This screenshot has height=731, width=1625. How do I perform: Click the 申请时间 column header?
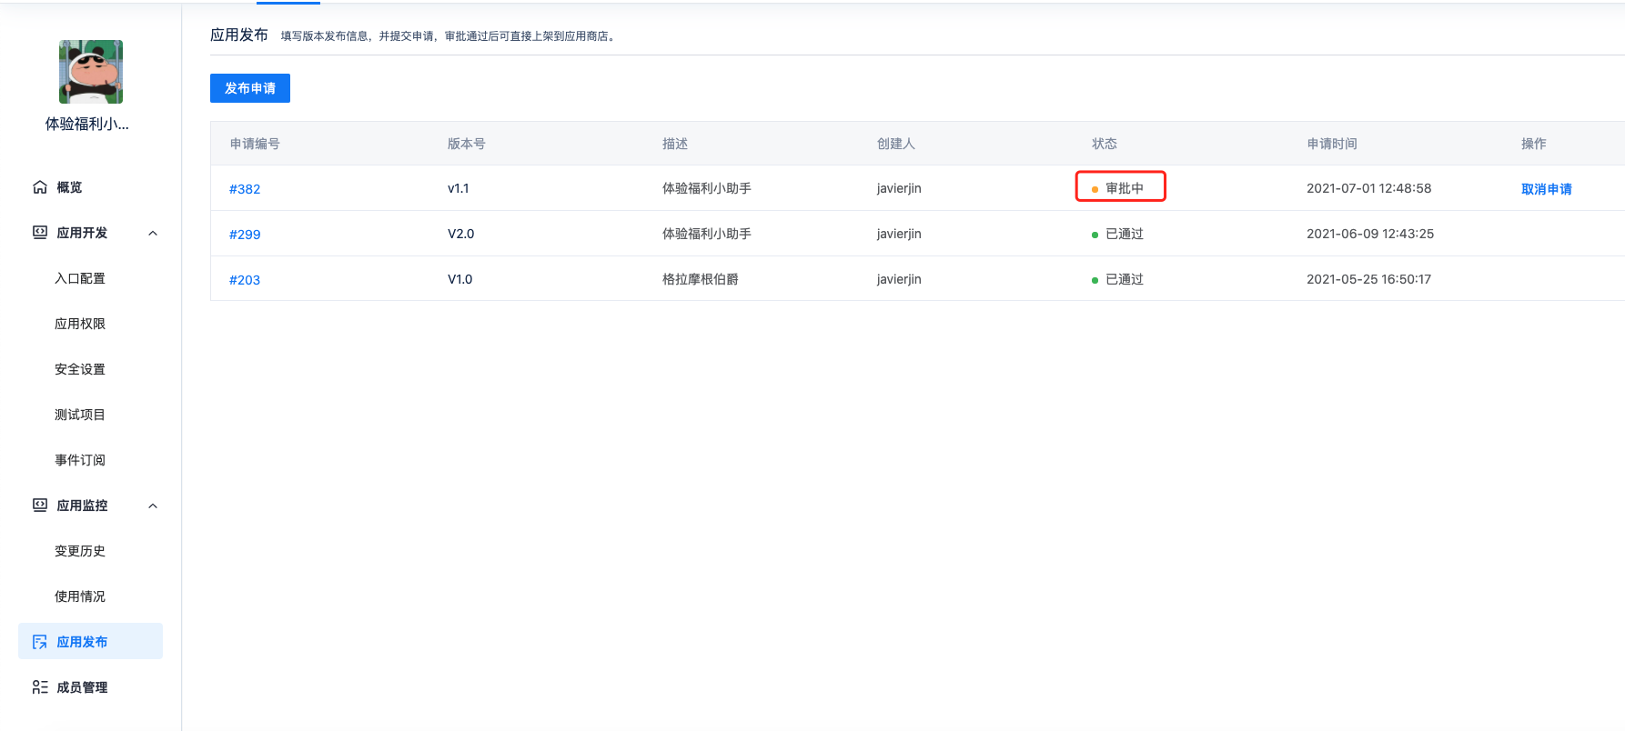(x=1332, y=144)
